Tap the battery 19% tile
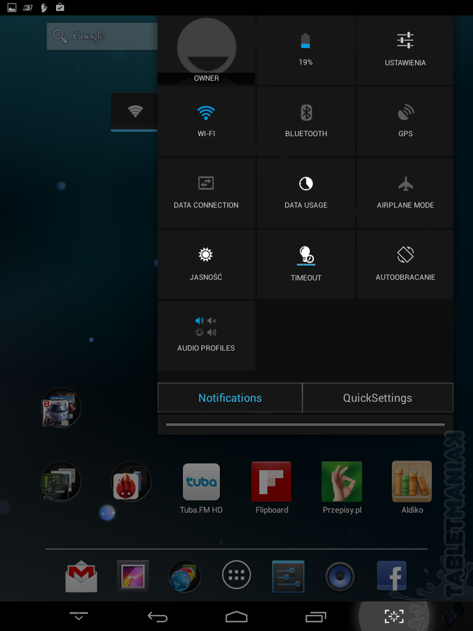Viewport: 473px width, 631px height. (306, 50)
